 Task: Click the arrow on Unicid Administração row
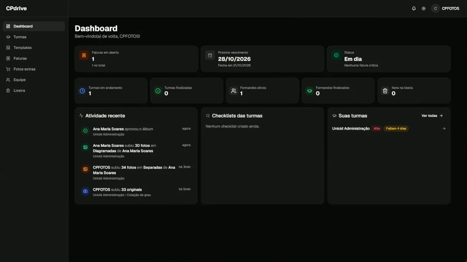coord(444,129)
